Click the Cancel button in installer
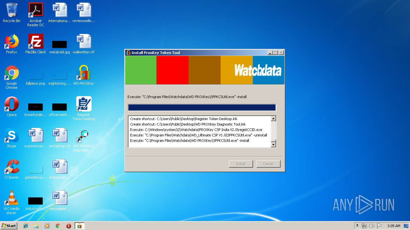The image size is (410, 230). pyautogui.click(x=268, y=164)
